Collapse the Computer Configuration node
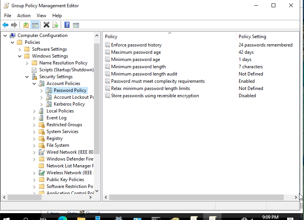This screenshot has width=304, height=220. coord(5,35)
